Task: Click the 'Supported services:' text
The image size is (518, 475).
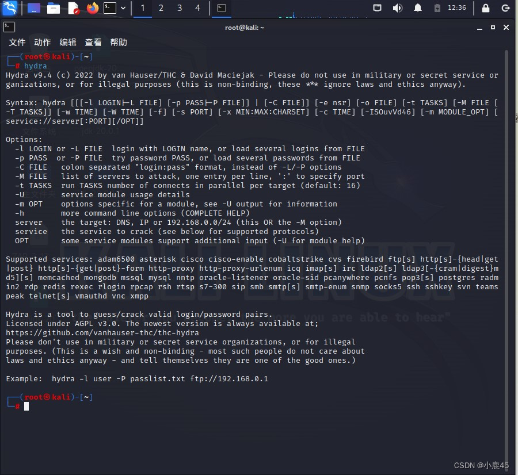Action: click(x=49, y=259)
